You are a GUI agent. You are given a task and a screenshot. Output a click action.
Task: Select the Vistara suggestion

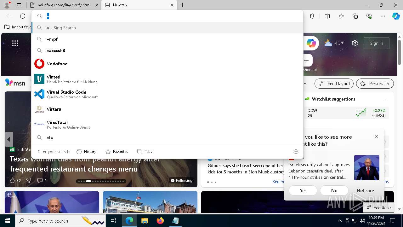(167, 109)
